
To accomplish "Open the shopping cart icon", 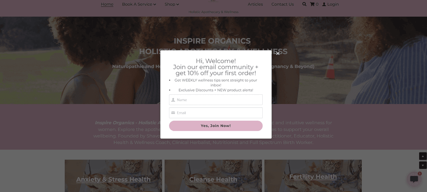I will (312, 4).
